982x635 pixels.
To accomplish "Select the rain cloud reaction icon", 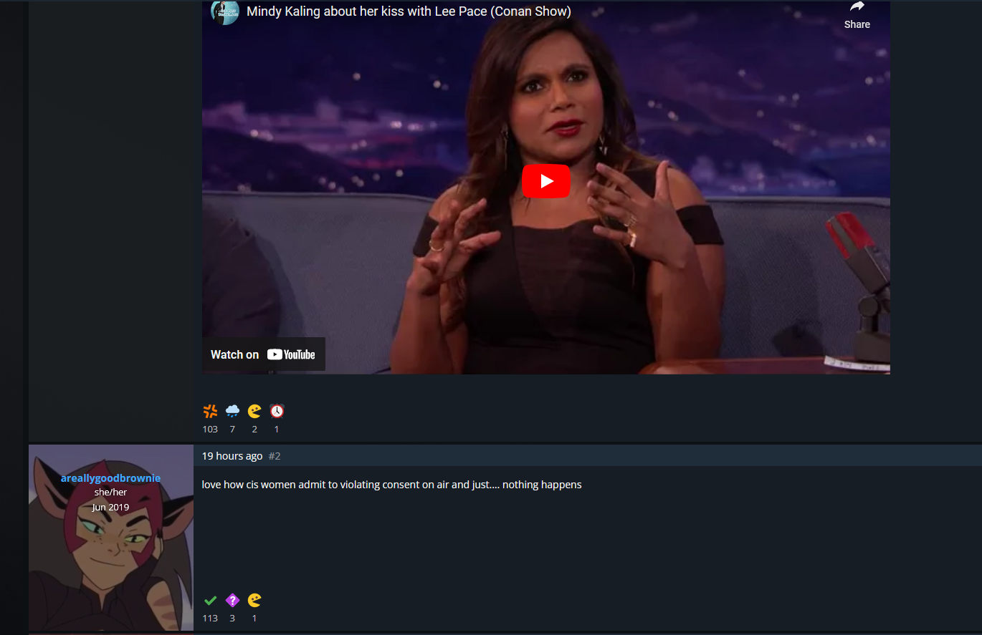I will pyautogui.click(x=232, y=411).
